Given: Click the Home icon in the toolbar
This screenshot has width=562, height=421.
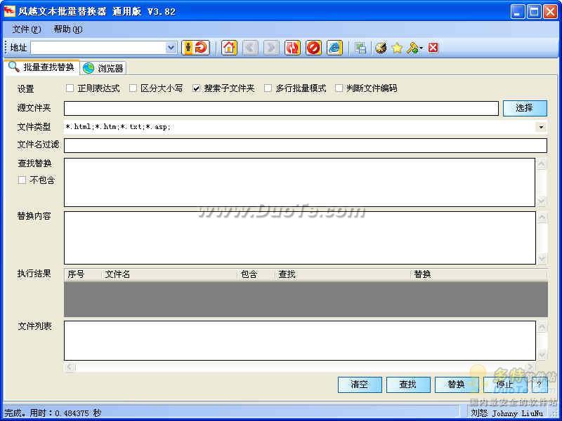Looking at the screenshot, I should point(230,48).
